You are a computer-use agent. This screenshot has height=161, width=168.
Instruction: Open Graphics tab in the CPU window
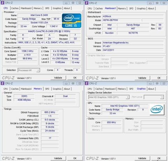pyautogui.click(x=57, y=8)
